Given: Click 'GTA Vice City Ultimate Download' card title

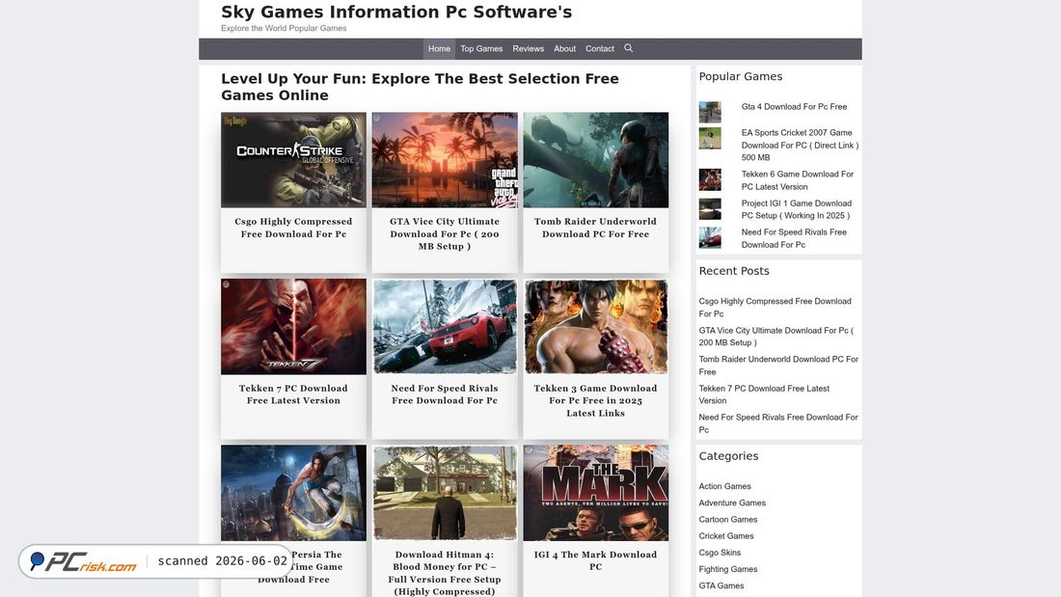Looking at the screenshot, I should [445, 233].
